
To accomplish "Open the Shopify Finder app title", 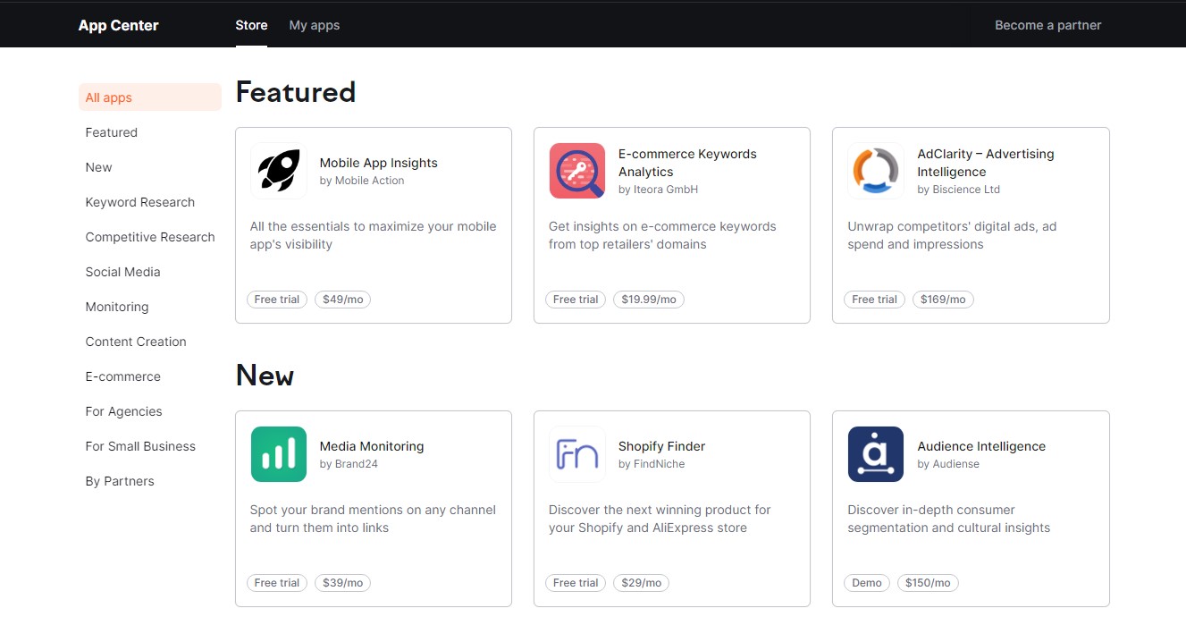I will (662, 446).
